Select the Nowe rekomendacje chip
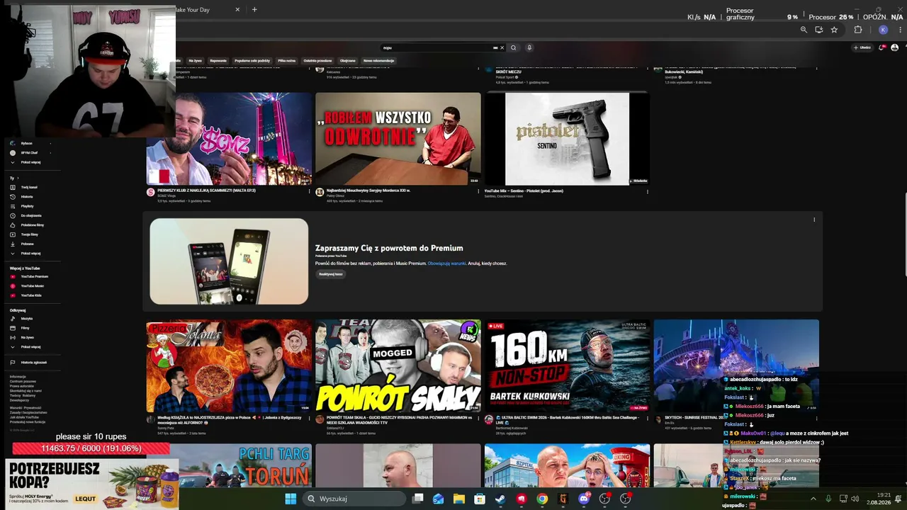Viewport: 907px width, 510px height. (378, 61)
